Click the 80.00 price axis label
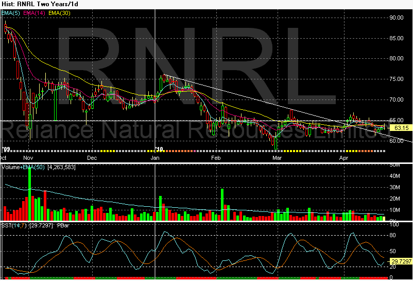Image resolution: width=413 pixels, height=281 pixels. (x=397, y=58)
